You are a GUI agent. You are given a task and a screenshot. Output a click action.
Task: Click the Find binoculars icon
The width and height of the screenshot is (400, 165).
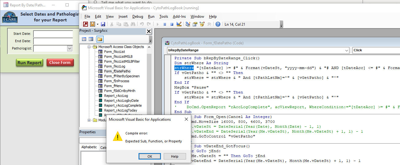133,24
